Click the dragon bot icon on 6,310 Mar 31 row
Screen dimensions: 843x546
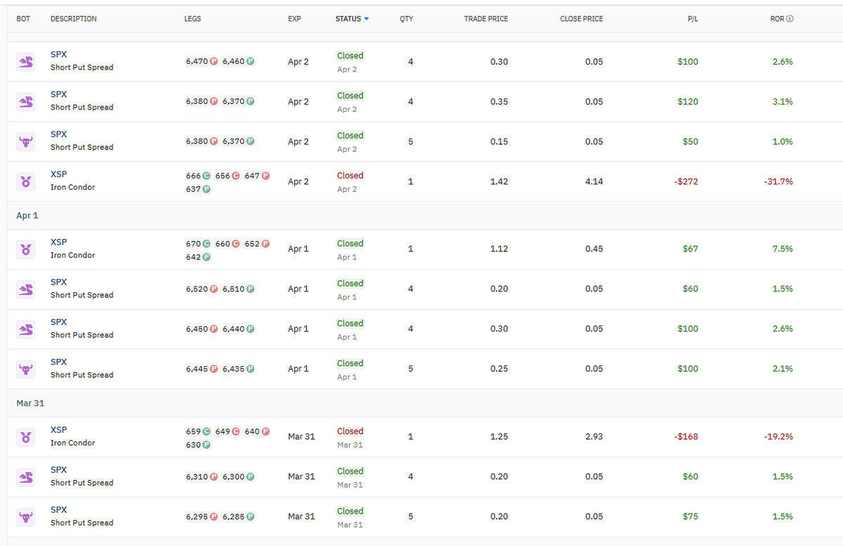pos(25,477)
